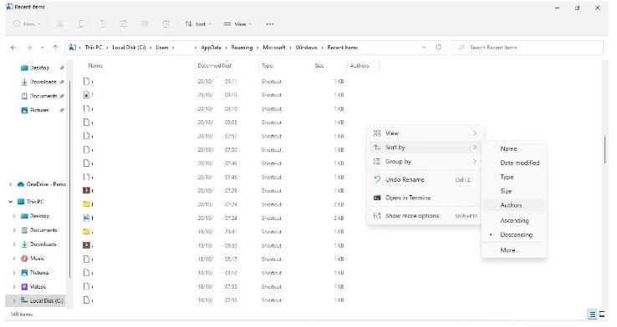The height and width of the screenshot is (327, 617).
Task: Open the Sort dropdown in toolbar
Action: tap(198, 24)
